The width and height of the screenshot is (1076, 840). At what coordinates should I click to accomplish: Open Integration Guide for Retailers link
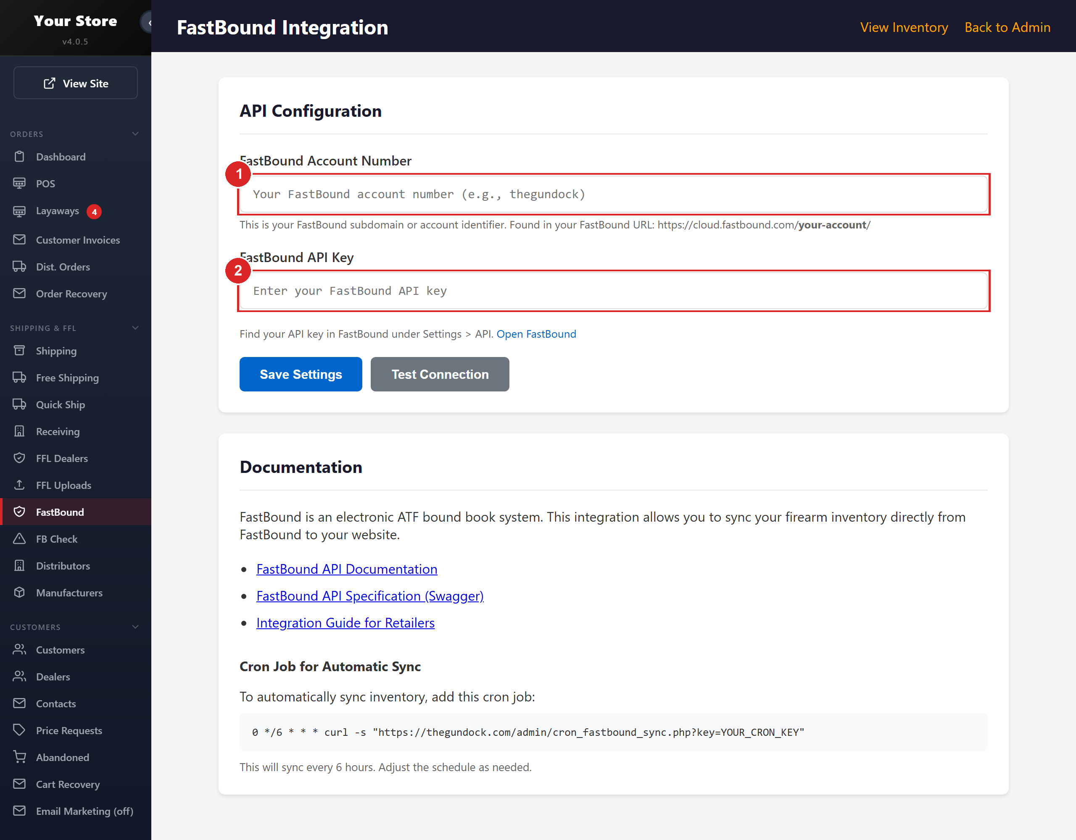coord(345,623)
